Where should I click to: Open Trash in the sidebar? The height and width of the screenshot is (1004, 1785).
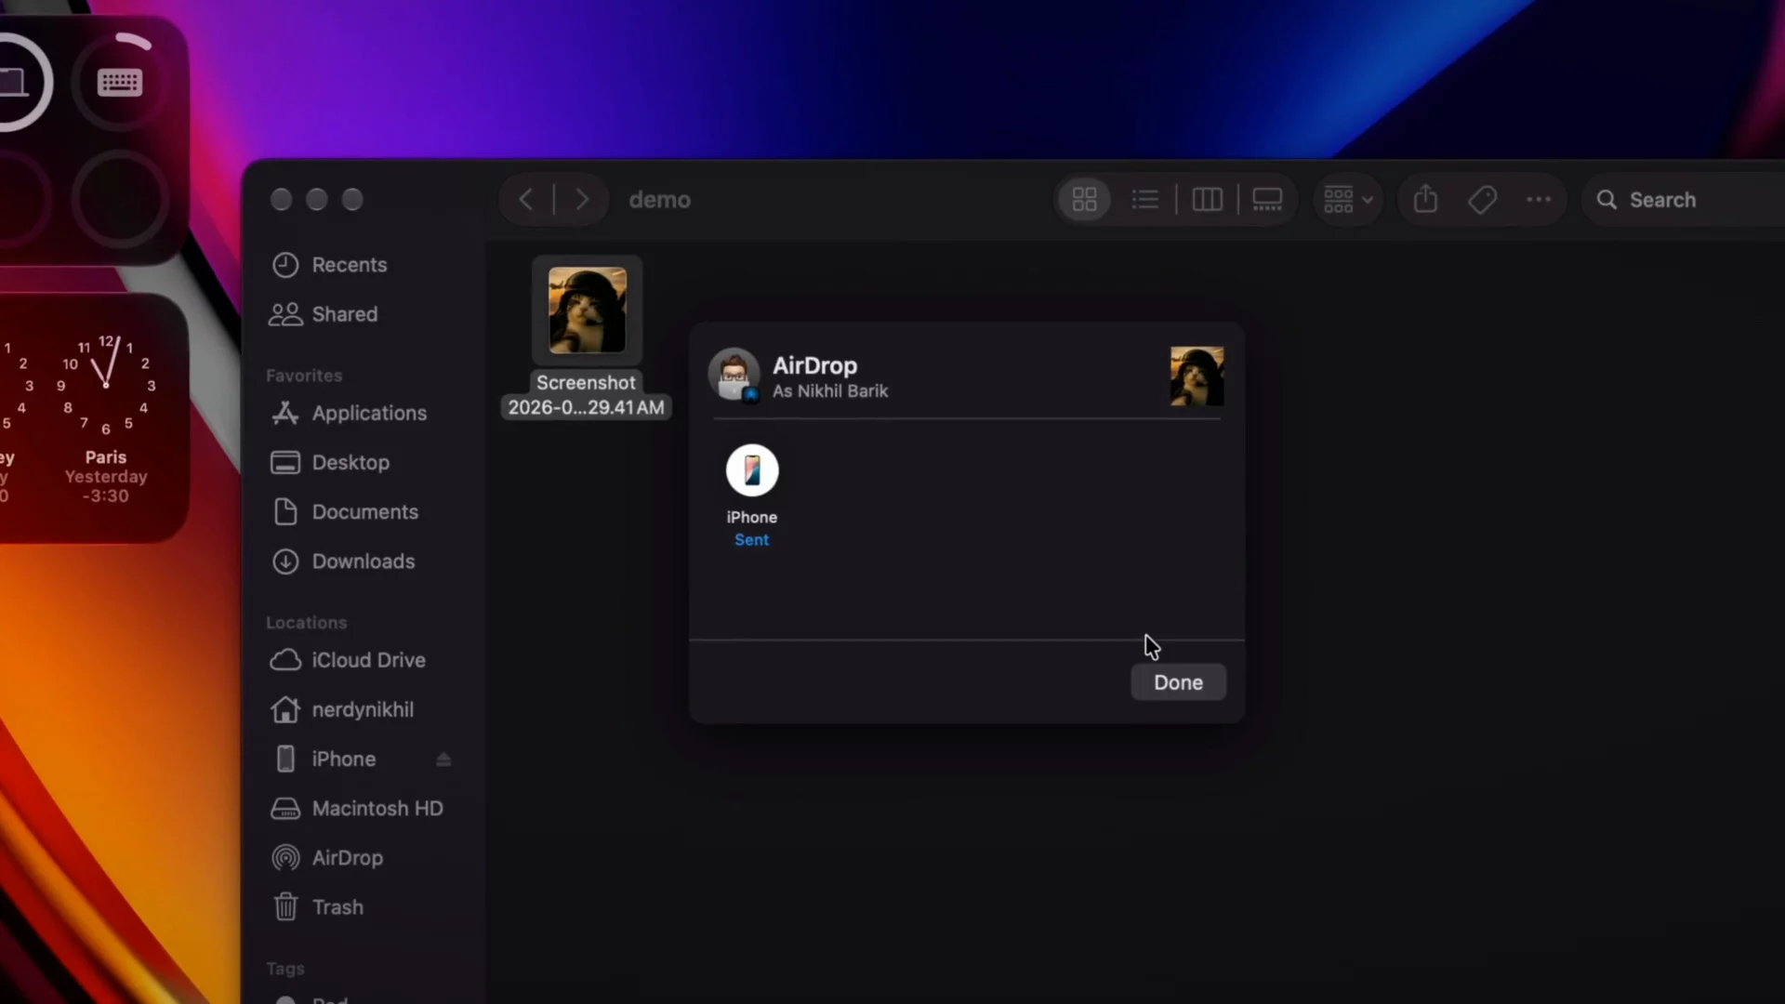(337, 906)
